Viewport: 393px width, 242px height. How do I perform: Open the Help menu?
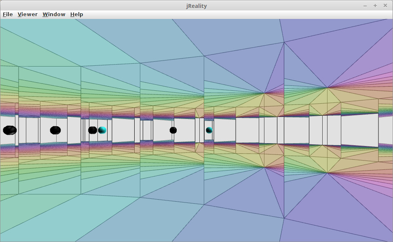point(76,15)
